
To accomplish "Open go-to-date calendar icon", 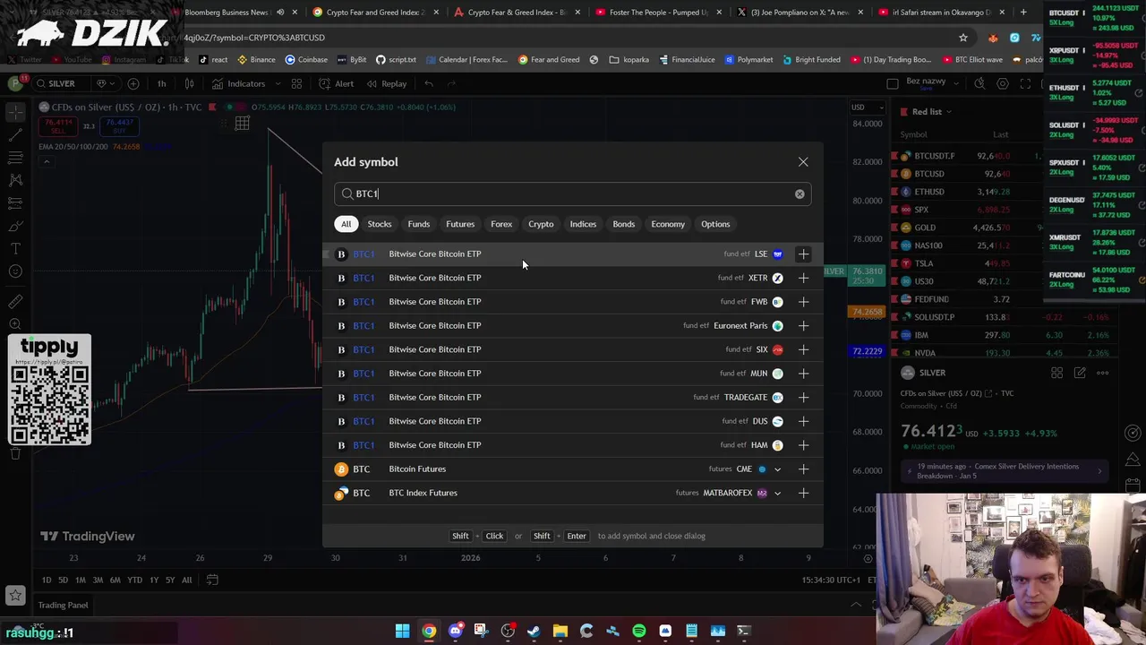I will pyautogui.click(x=212, y=580).
